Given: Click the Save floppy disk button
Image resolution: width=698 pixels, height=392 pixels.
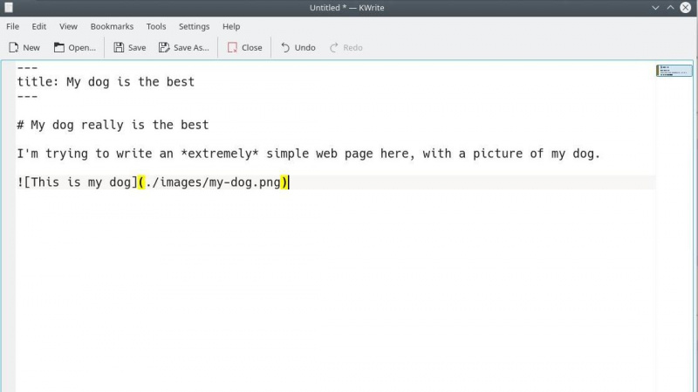Looking at the screenshot, I should pyautogui.click(x=129, y=48).
